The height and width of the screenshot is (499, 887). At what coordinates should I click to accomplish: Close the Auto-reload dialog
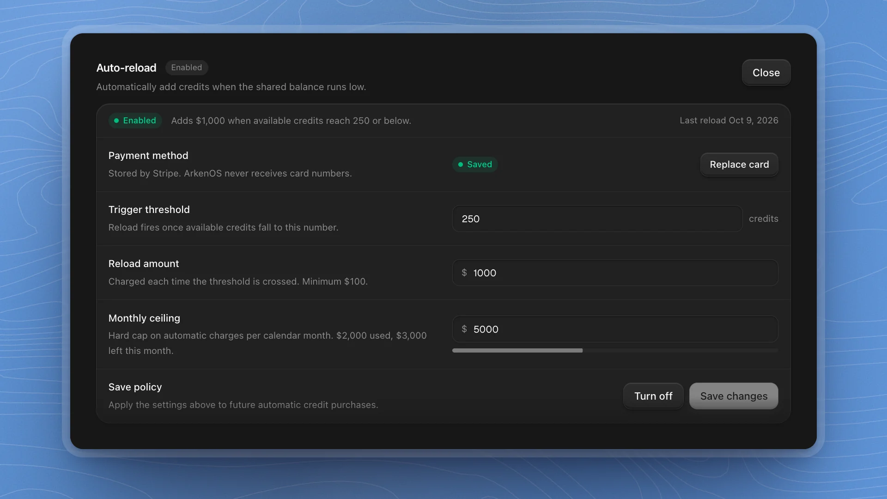766,73
